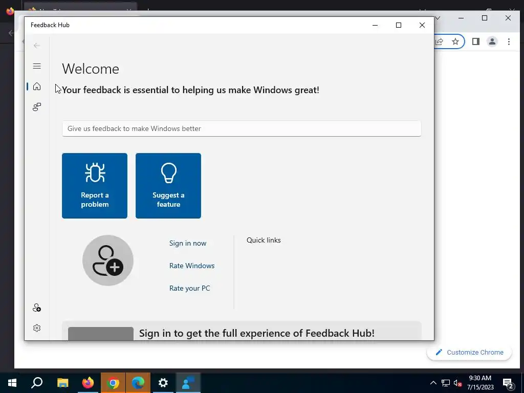
Task: Open the sign-in account icon in sidebar
Action: [37, 308]
